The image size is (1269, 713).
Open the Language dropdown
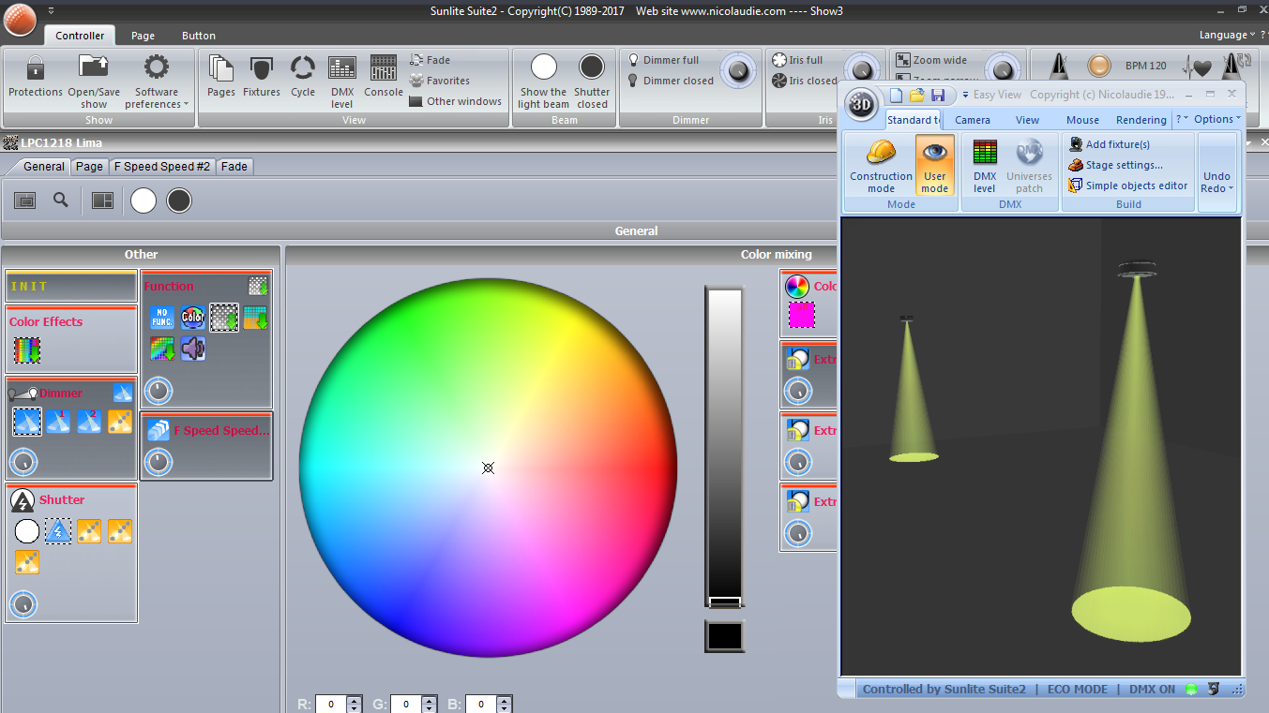(x=1225, y=35)
